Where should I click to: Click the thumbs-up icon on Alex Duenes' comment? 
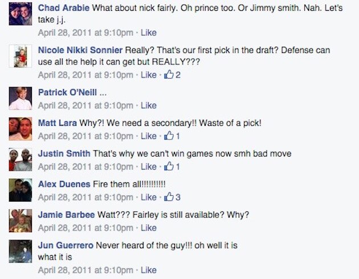[x=169, y=198]
